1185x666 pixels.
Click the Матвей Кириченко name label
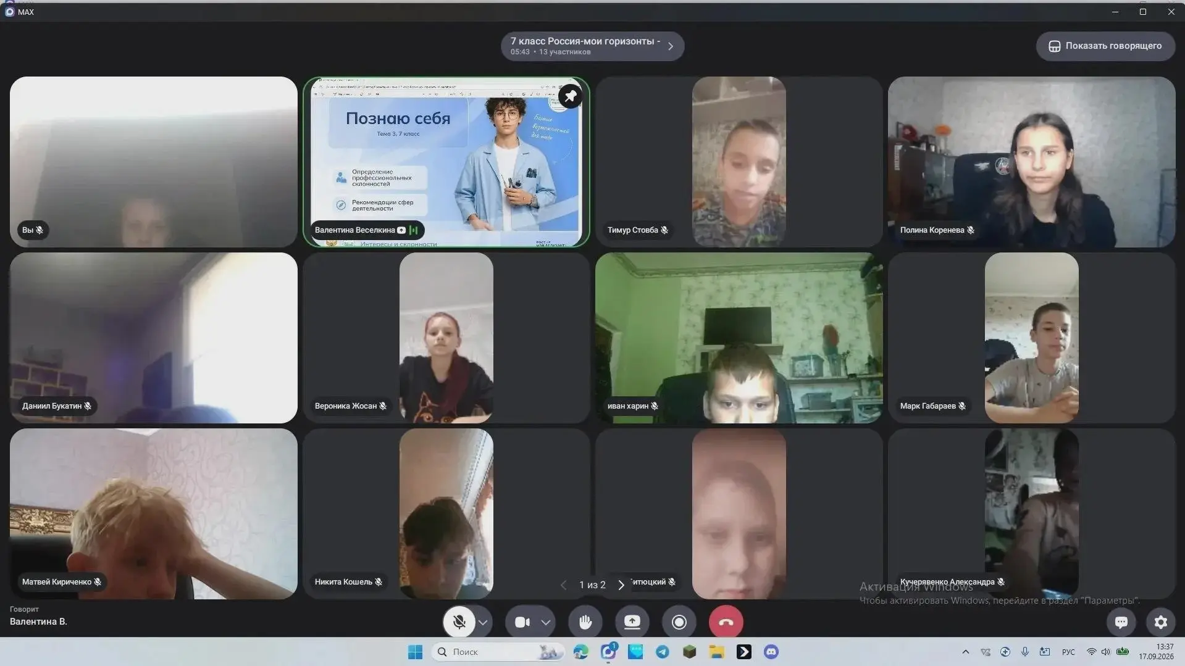click(62, 582)
